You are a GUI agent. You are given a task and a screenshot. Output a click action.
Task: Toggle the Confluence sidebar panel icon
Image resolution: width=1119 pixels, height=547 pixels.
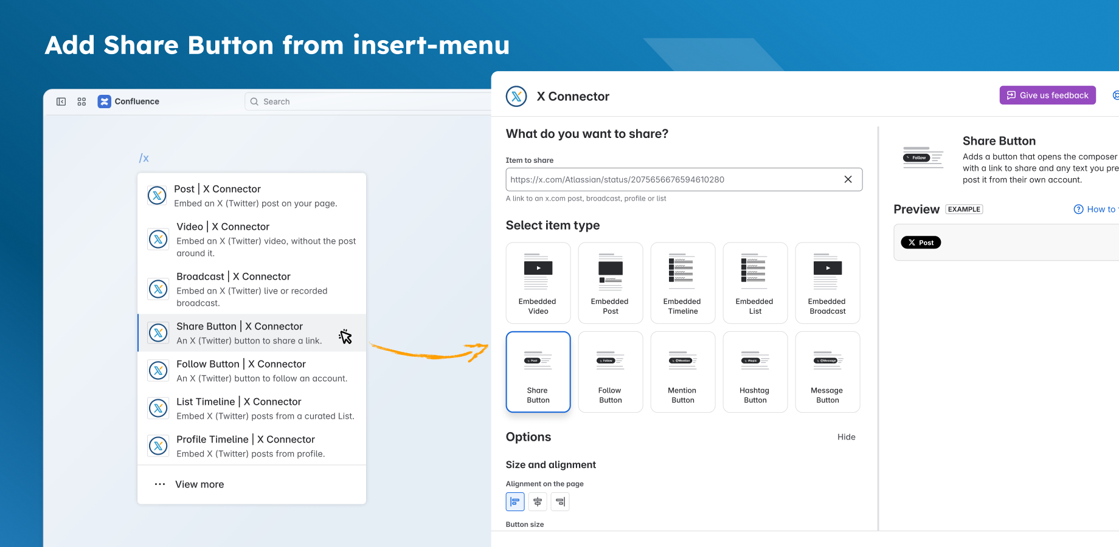61,101
